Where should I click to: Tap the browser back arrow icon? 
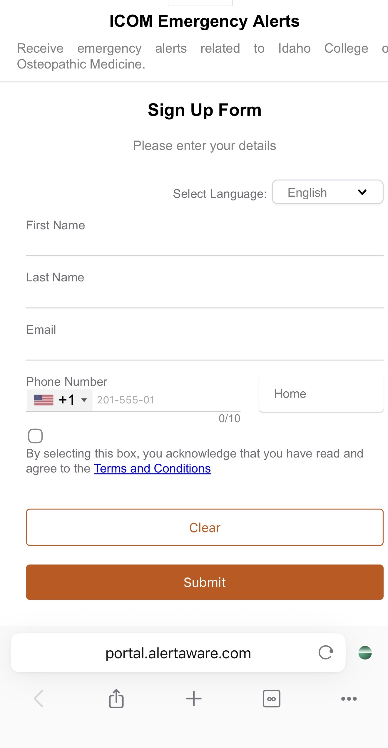(x=39, y=698)
